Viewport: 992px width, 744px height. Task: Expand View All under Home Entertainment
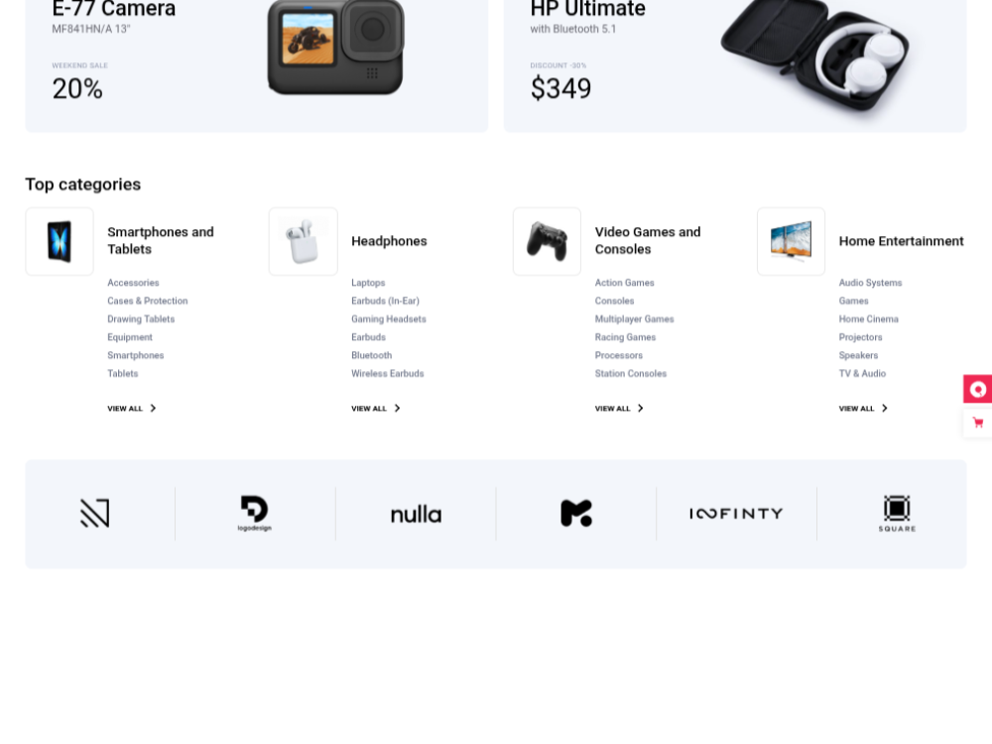[x=864, y=409]
